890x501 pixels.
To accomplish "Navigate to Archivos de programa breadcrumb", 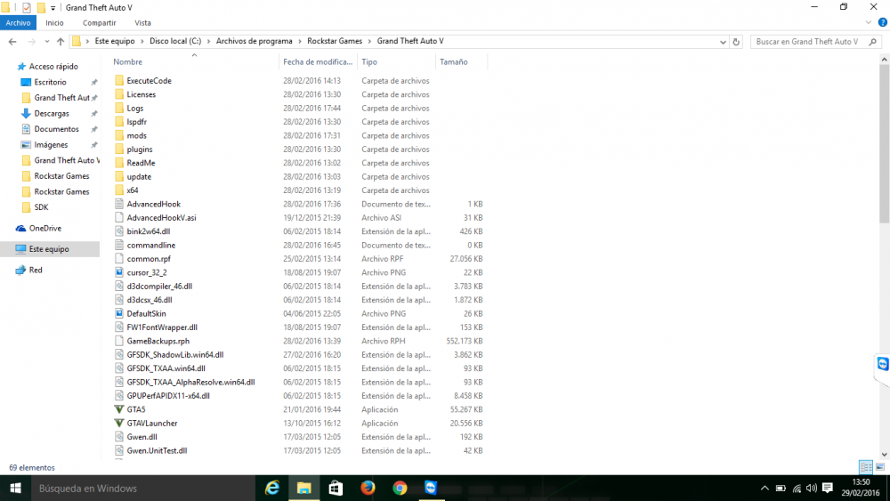I will click(x=255, y=42).
